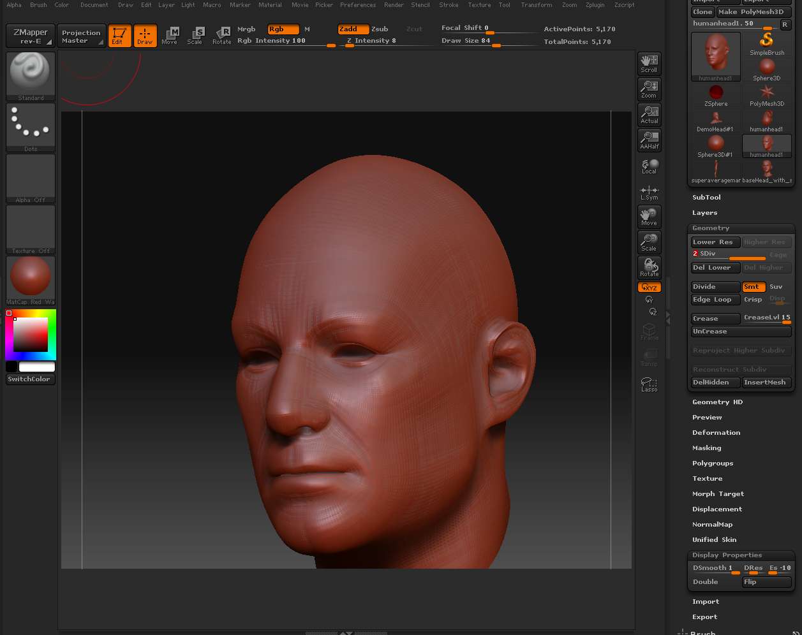The image size is (802, 635).
Task: Select the Dots stroke
Action: (x=30, y=126)
